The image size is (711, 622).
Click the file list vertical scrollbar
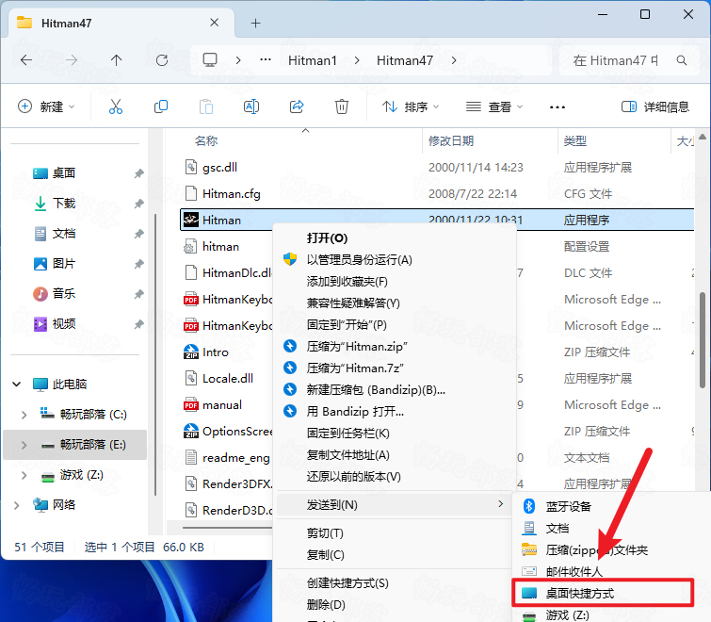702,340
